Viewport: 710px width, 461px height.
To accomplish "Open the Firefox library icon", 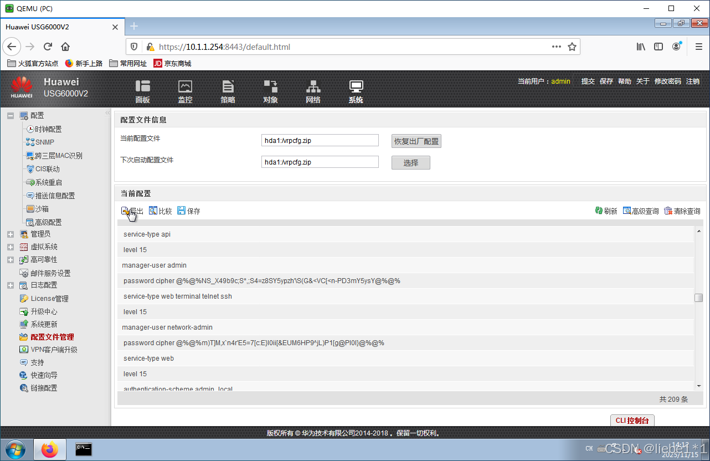I will tap(641, 47).
